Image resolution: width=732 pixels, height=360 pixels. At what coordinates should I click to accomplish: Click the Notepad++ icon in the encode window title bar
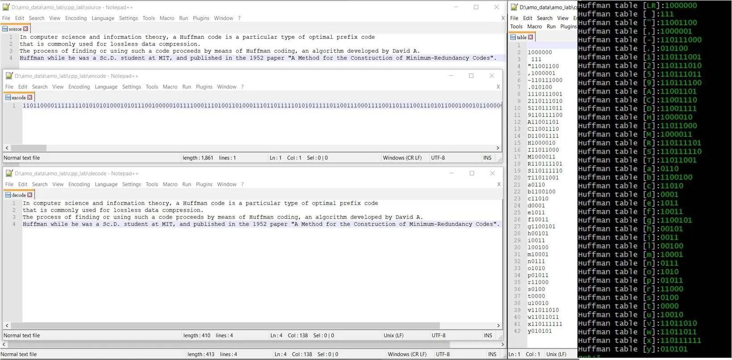coord(9,76)
